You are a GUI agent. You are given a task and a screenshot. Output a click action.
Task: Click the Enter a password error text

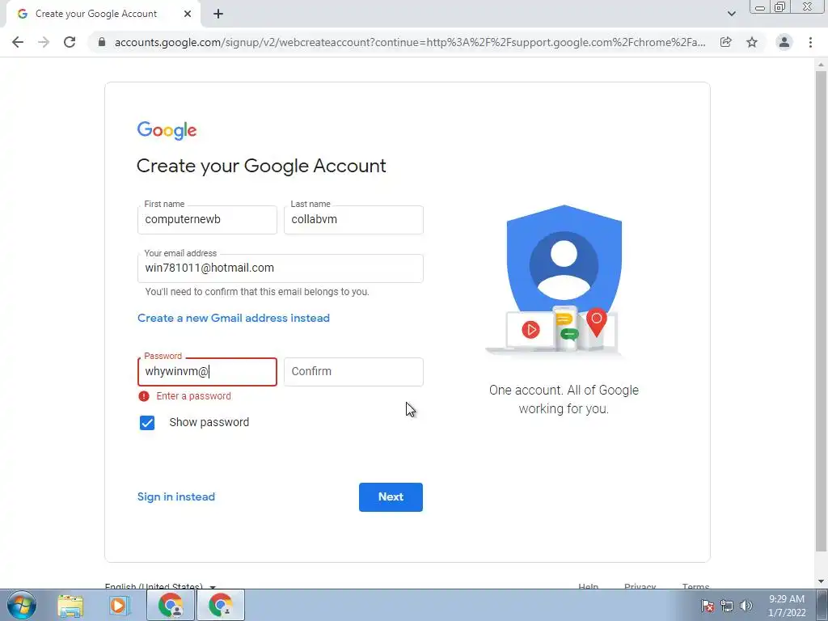click(x=194, y=396)
